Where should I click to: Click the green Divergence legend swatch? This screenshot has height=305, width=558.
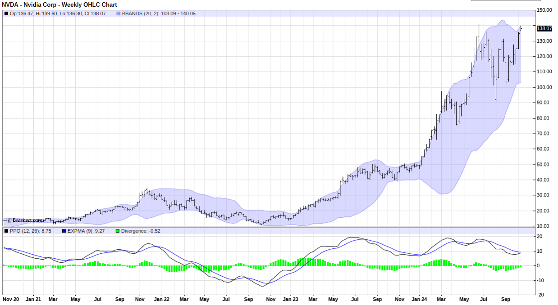point(118,231)
